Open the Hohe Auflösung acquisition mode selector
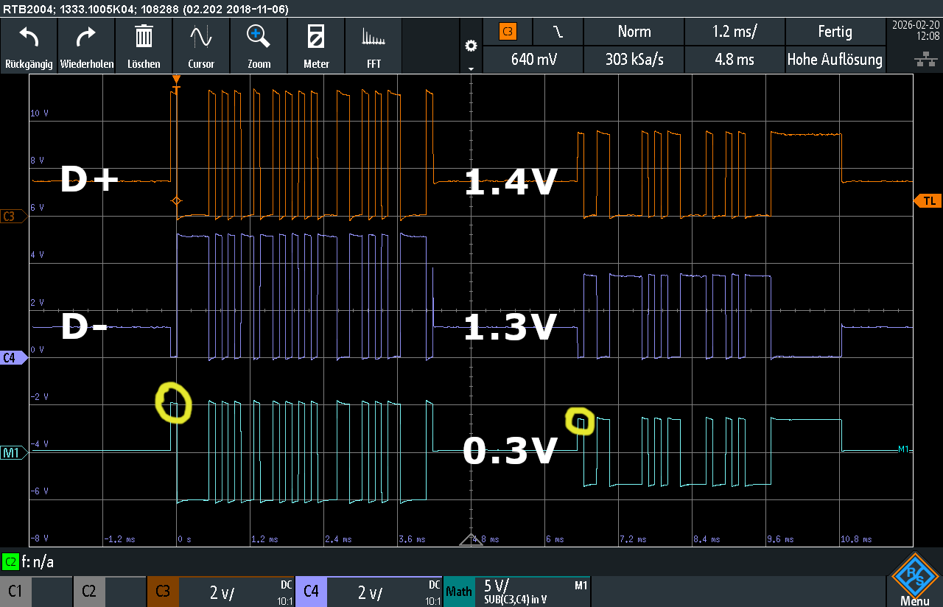The height and width of the screenshot is (607, 943). coord(835,60)
